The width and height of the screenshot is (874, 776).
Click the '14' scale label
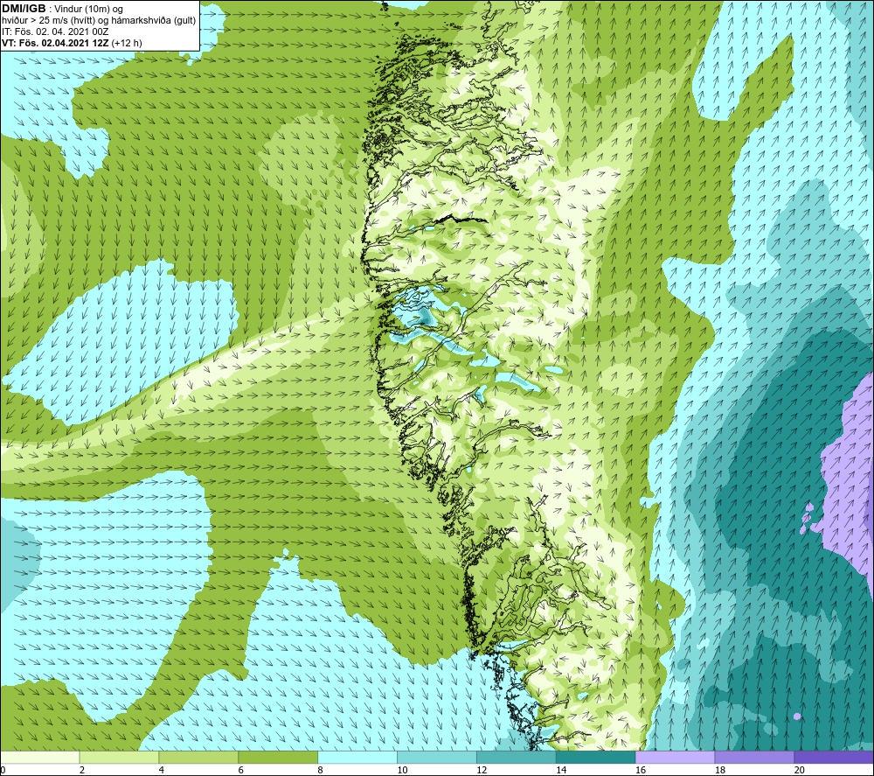click(561, 770)
